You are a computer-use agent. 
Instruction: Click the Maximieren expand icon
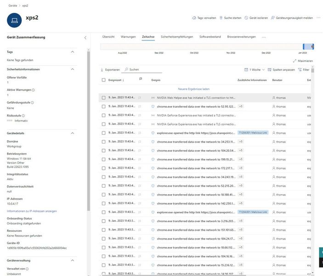(295, 61)
